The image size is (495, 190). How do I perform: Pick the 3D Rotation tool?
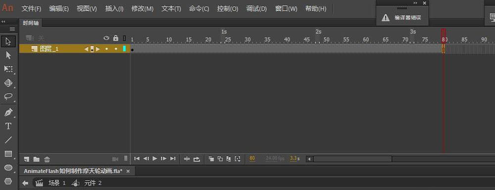[8, 83]
